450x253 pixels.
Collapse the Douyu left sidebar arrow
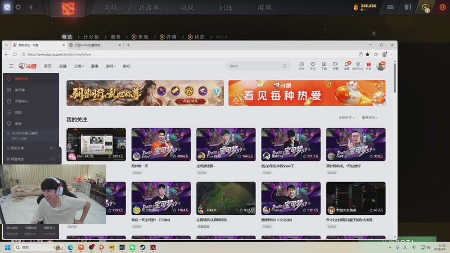[x=60, y=156]
